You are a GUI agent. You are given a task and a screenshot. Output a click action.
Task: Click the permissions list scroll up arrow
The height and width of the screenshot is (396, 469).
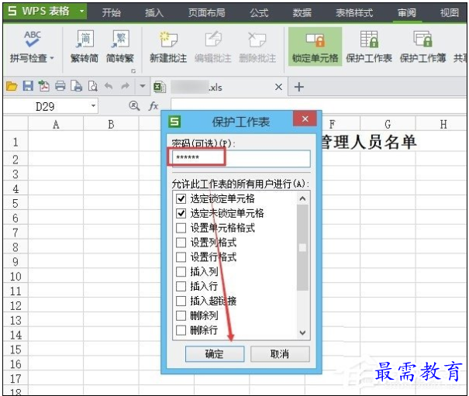tap(302, 198)
